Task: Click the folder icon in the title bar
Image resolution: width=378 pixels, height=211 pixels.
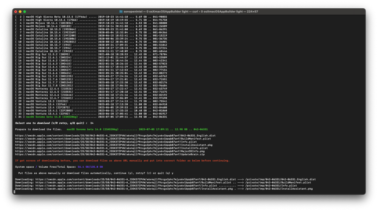Action: coord(121,12)
